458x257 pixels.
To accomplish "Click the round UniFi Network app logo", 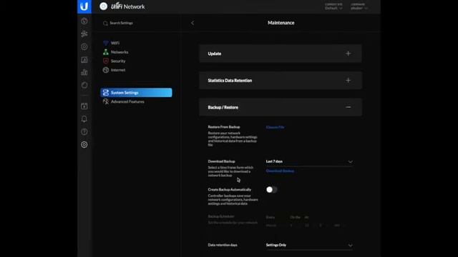I will (x=103, y=6).
